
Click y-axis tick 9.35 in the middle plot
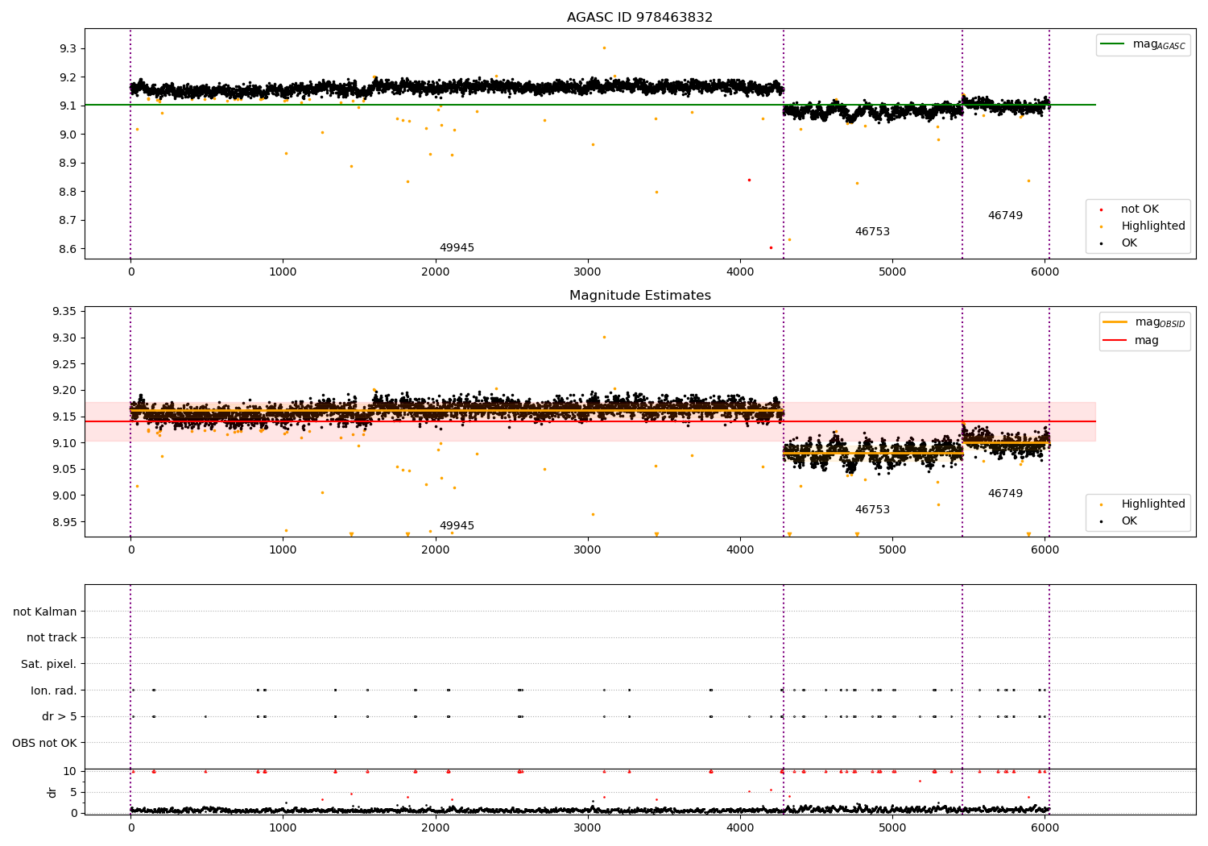[x=64, y=312]
